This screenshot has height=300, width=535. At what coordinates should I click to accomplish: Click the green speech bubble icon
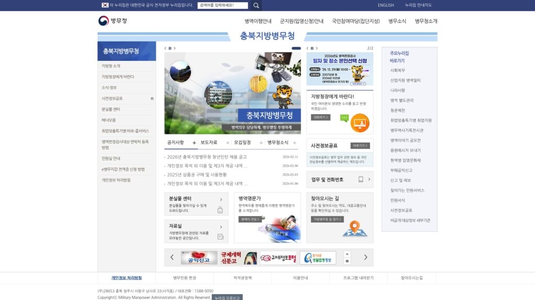point(343,118)
